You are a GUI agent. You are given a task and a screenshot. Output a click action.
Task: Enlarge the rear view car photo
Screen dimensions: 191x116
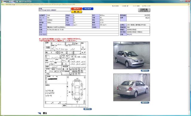pyautogui.click(x=145, y=103)
